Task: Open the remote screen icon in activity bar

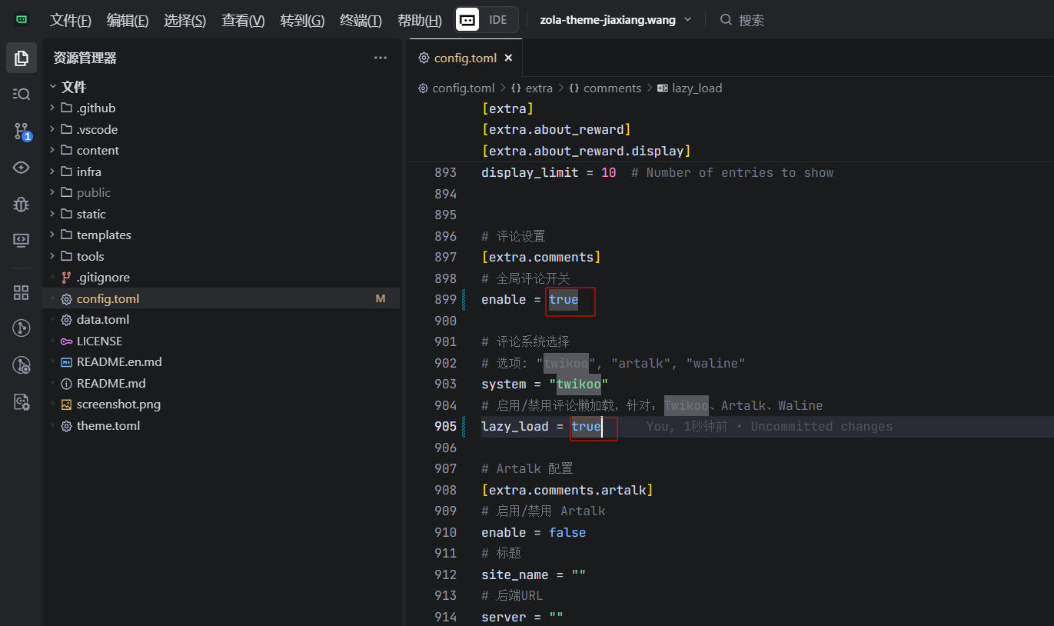Action: coord(22,240)
